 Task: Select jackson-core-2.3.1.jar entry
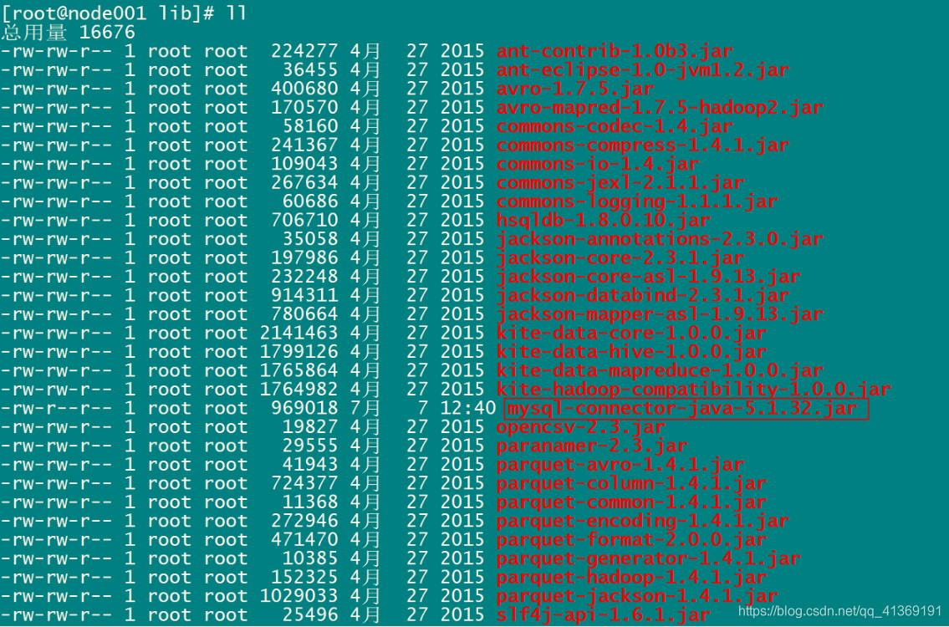620,257
